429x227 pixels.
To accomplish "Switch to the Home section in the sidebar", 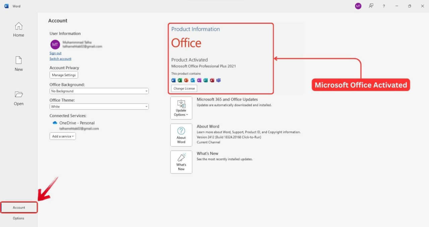I will [x=18, y=29].
